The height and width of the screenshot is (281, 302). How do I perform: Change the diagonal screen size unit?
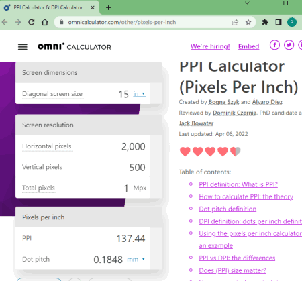140,94
